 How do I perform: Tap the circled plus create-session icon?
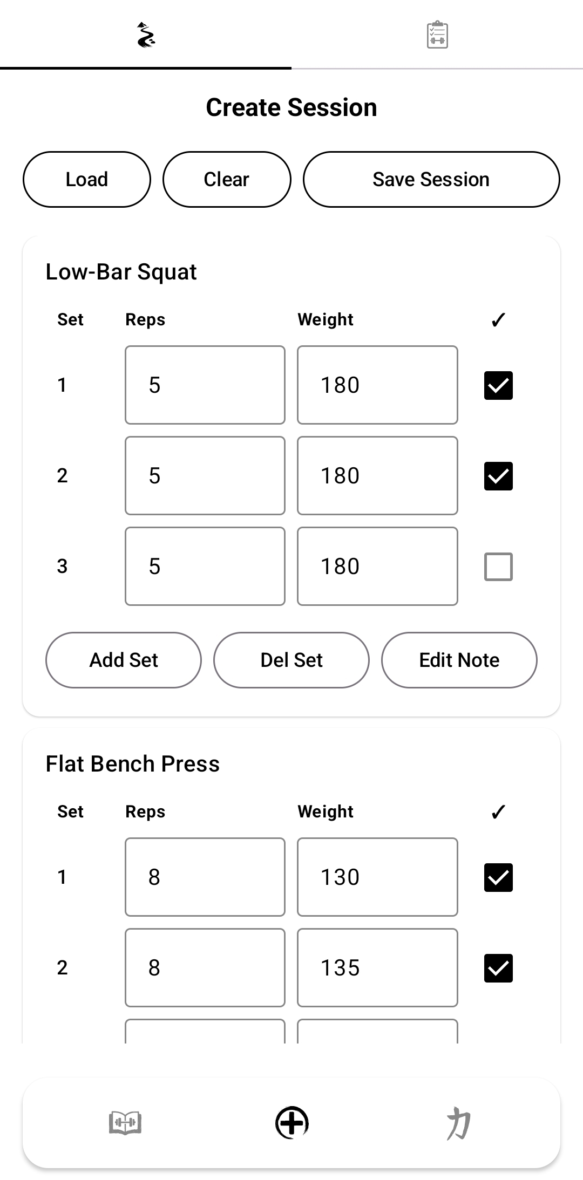tap(291, 1123)
